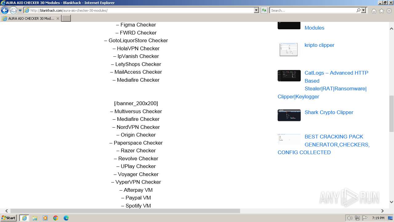The image size is (394, 222).
Task: Click the NordVPN Checker text
Action: tap(136, 127)
